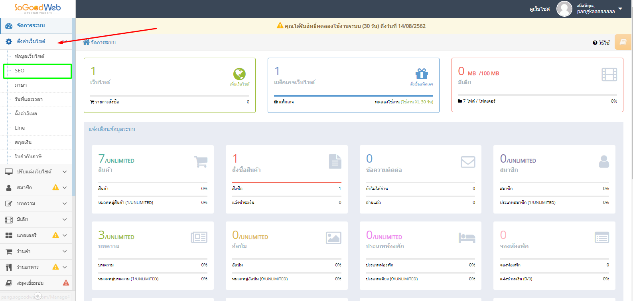Open the user account dropdown arrow
The image size is (633, 301).
pos(620,8)
